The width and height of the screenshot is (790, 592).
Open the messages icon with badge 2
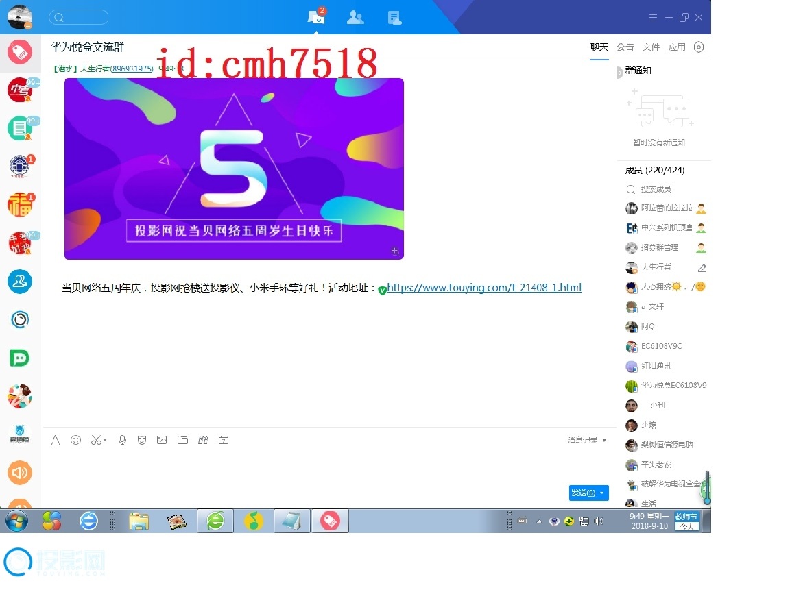[315, 18]
